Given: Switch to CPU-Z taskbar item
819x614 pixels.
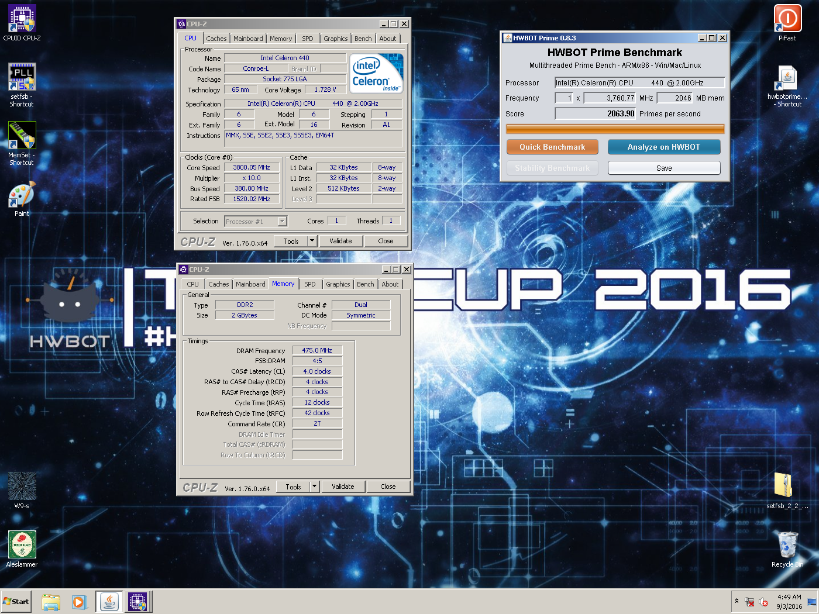Looking at the screenshot, I should 138,602.
